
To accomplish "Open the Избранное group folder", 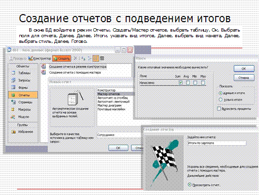I will pos(13,132).
